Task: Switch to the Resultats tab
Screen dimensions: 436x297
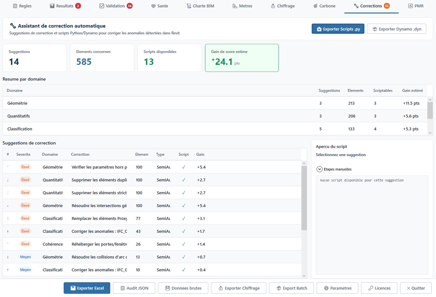Action: point(65,6)
